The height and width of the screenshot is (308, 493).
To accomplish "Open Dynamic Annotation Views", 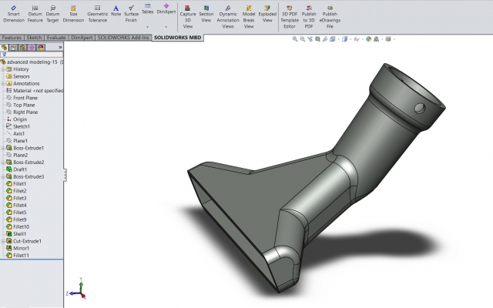I will (x=228, y=17).
